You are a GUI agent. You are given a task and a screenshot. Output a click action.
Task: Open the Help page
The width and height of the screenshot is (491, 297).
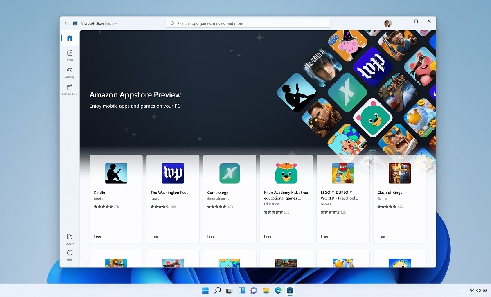[70, 255]
